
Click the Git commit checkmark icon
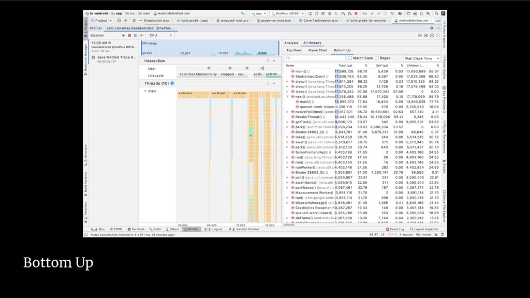click(379, 13)
